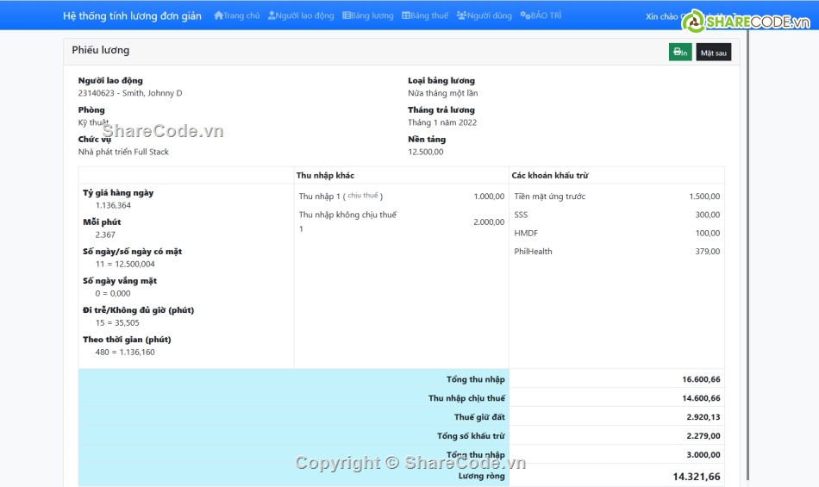This screenshot has height=487, width=819.
Task: Click the vertical page scrollbar
Action: point(747,259)
